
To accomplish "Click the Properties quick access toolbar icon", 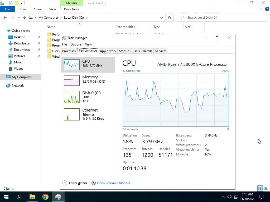I will tap(11, 3).
